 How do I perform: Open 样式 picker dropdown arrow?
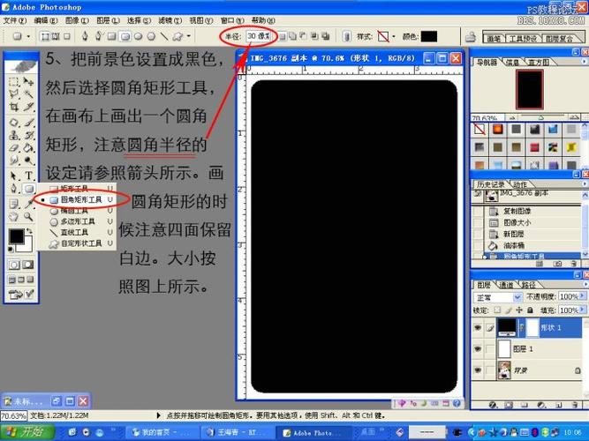pyautogui.click(x=394, y=36)
